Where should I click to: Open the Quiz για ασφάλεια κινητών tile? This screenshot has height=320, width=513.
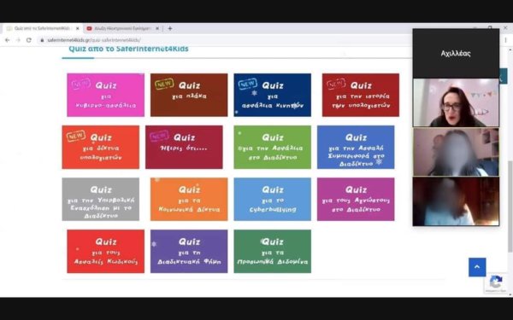pos(272,95)
